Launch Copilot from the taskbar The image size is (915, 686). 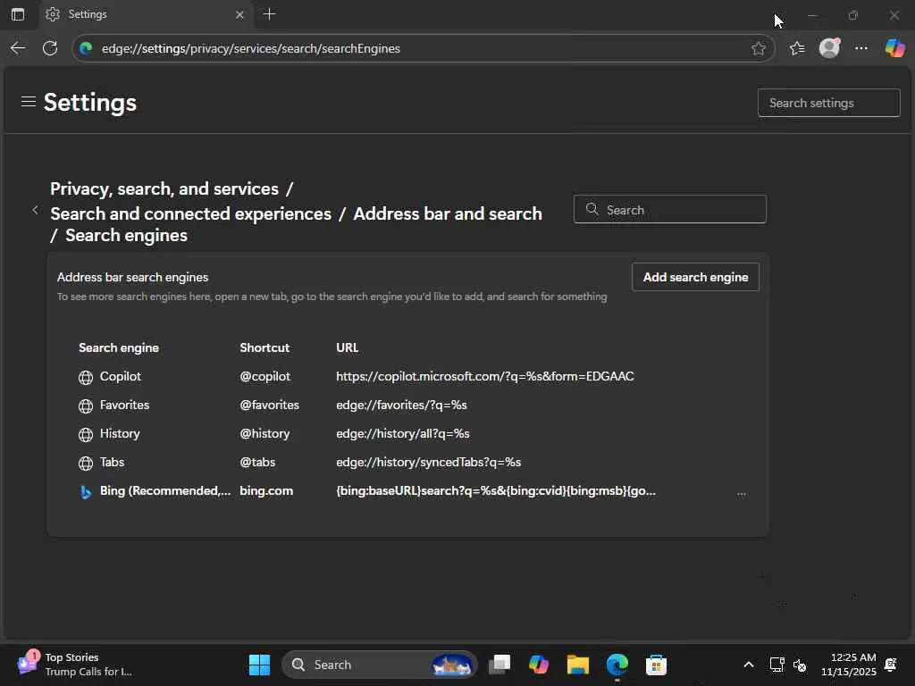pos(539,665)
